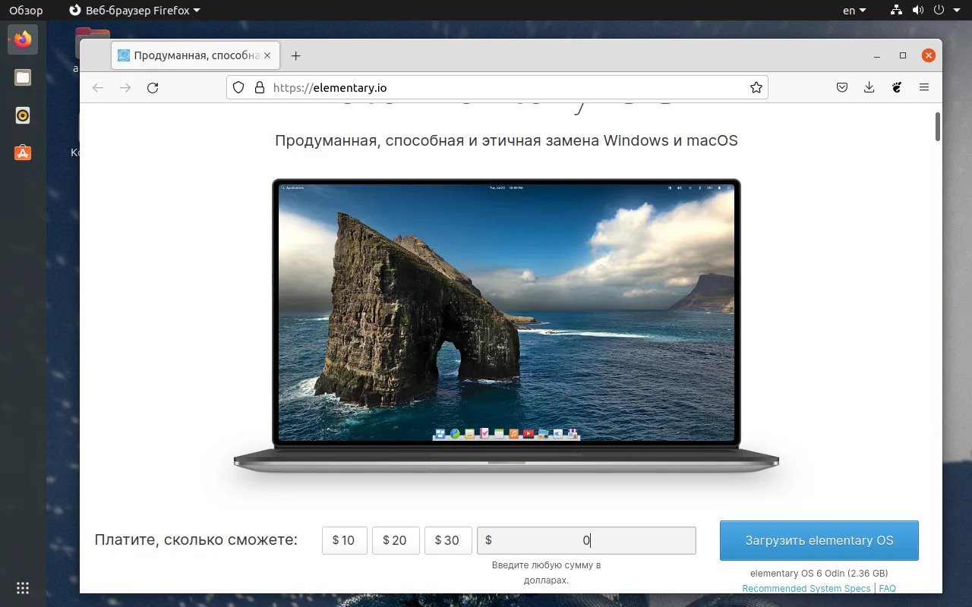Click the Firefox icon in the dock
Image resolution: width=972 pixels, height=607 pixels.
22,39
